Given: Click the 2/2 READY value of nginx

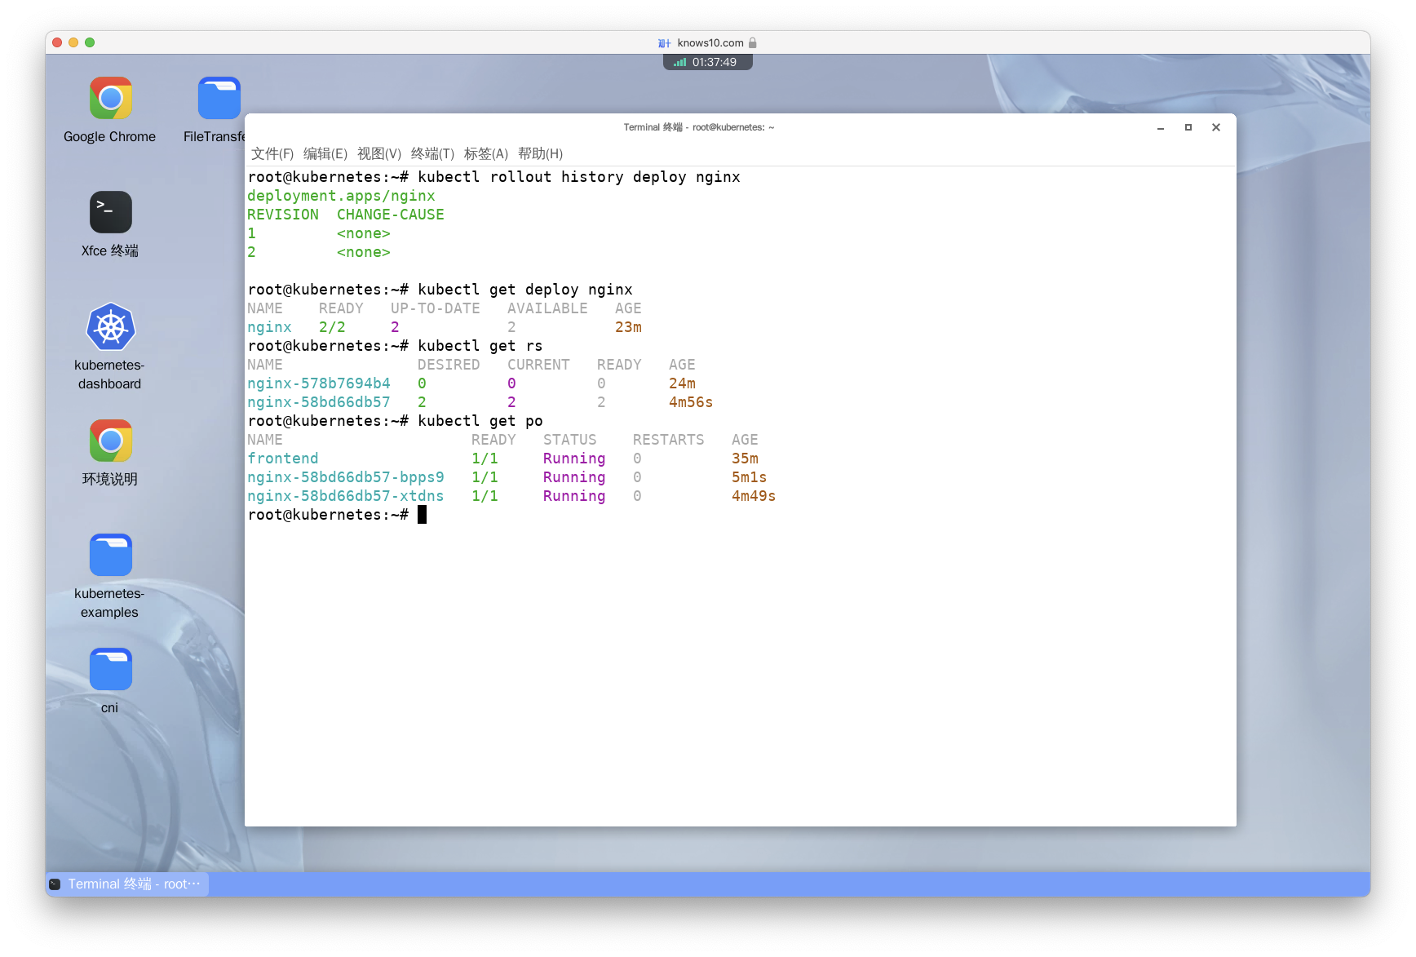Looking at the screenshot, I should (332, 327).
